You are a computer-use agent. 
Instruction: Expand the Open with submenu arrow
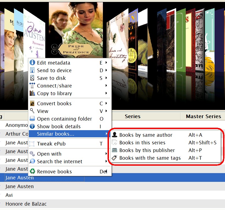106,153
